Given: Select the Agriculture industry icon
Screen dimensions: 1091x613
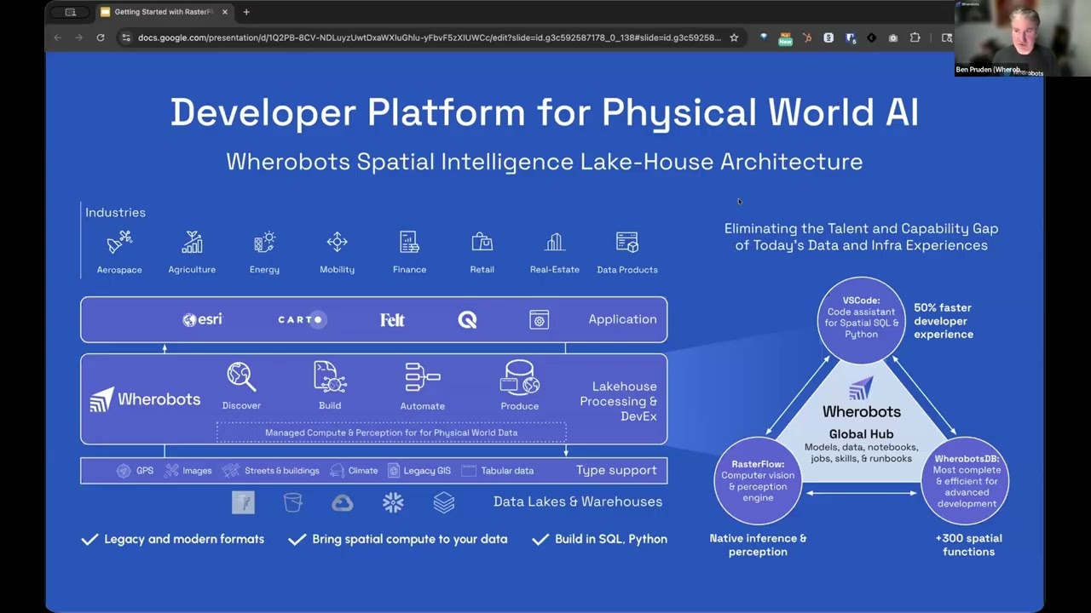Looking at the screenshot, I should click(x=192, y=243).
